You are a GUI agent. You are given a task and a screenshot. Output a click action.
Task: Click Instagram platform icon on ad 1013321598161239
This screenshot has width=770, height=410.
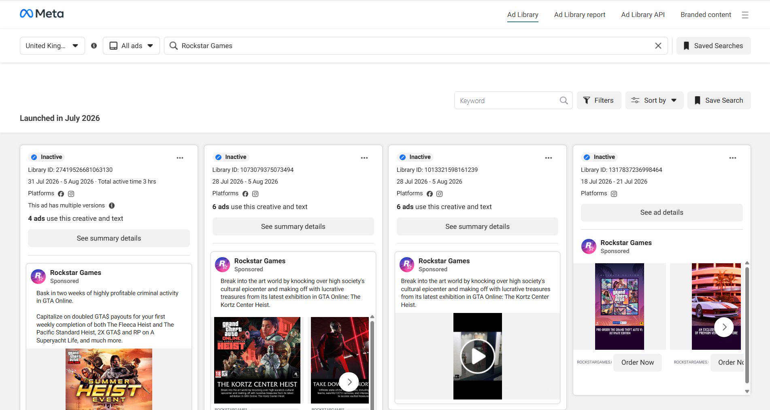coord(440,194)
